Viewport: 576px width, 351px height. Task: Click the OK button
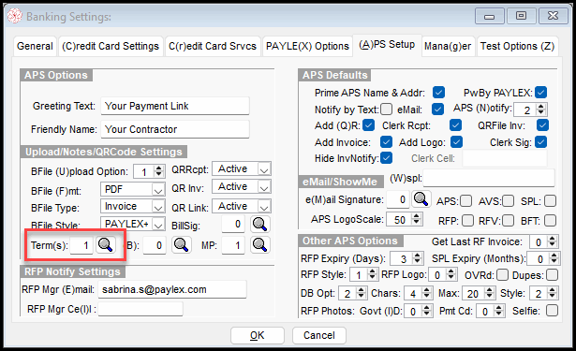click(x=258, y=335)
